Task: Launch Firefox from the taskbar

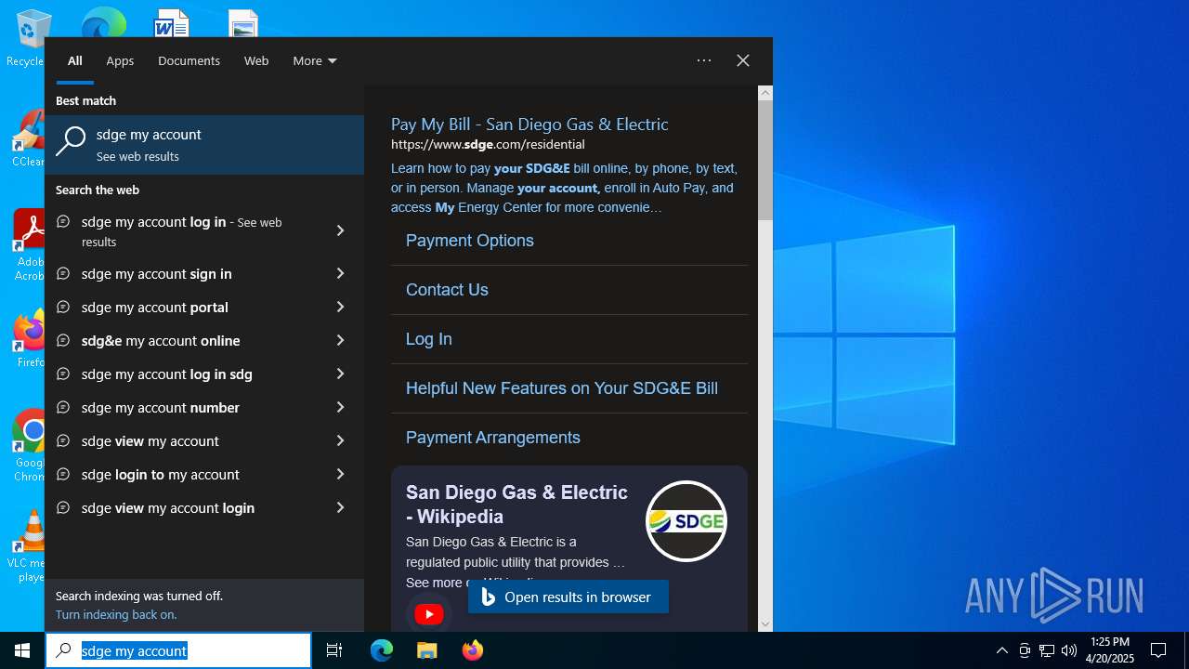Action: tap(472, 650)
